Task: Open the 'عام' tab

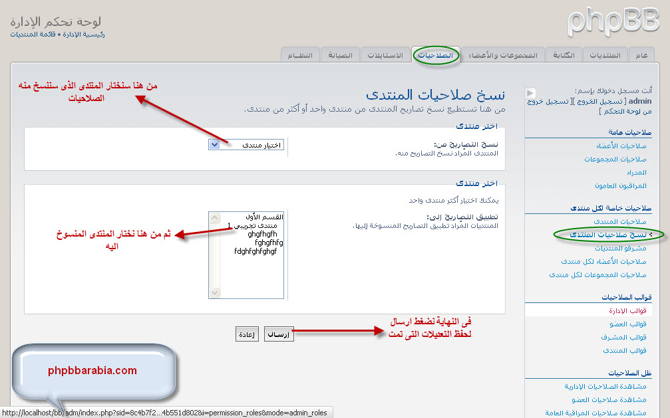Action: (x=641, y=55)
